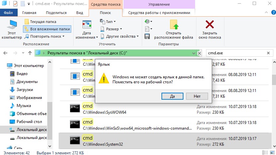
Task: Click the cmd.exe search box
Action: tap(236, 53)
